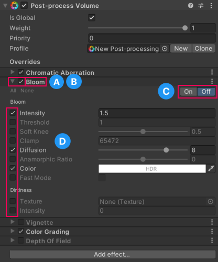Expand the Depth Of Field foldout
Screen dimensions: 218x262
pos(13,241)
